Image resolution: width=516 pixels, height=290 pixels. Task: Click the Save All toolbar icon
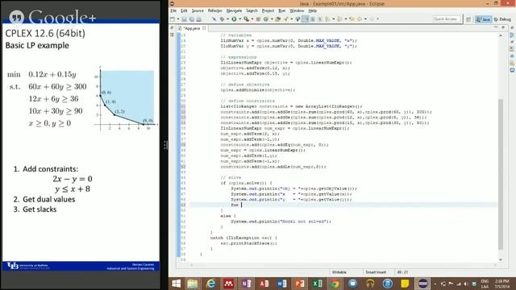(192, 19)
